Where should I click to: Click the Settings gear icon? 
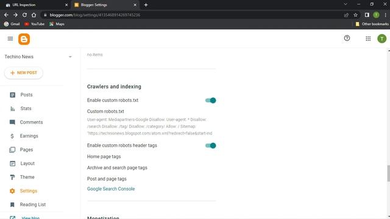(x=12, y=191)
